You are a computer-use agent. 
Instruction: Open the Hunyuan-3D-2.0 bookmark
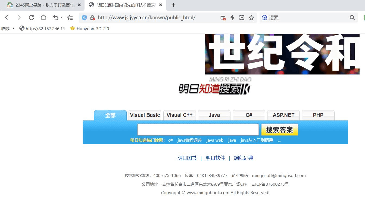(x=90, y=29)
